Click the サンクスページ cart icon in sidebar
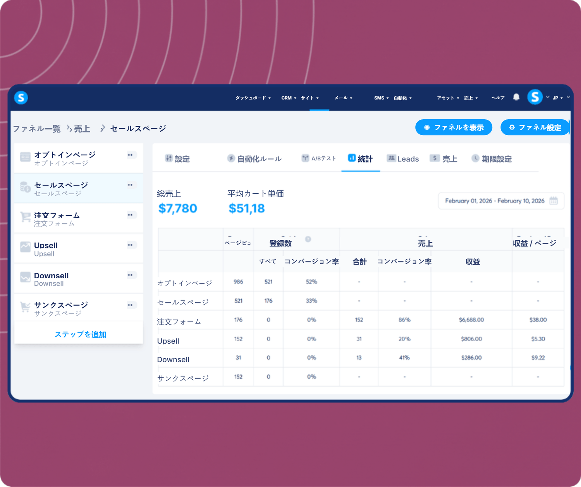Viewport: 581px width, 487px height. [25, 307]
